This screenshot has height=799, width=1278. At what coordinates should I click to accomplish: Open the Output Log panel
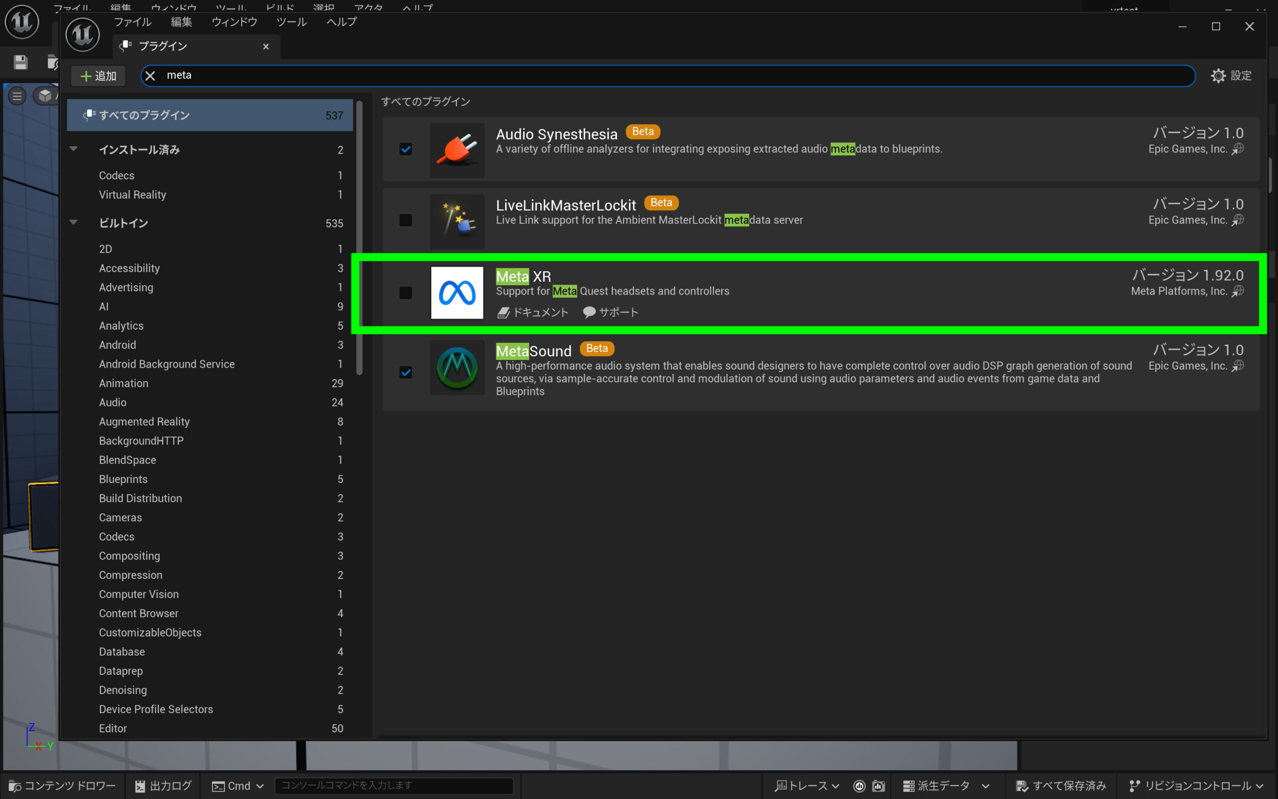tap(163, 786)
